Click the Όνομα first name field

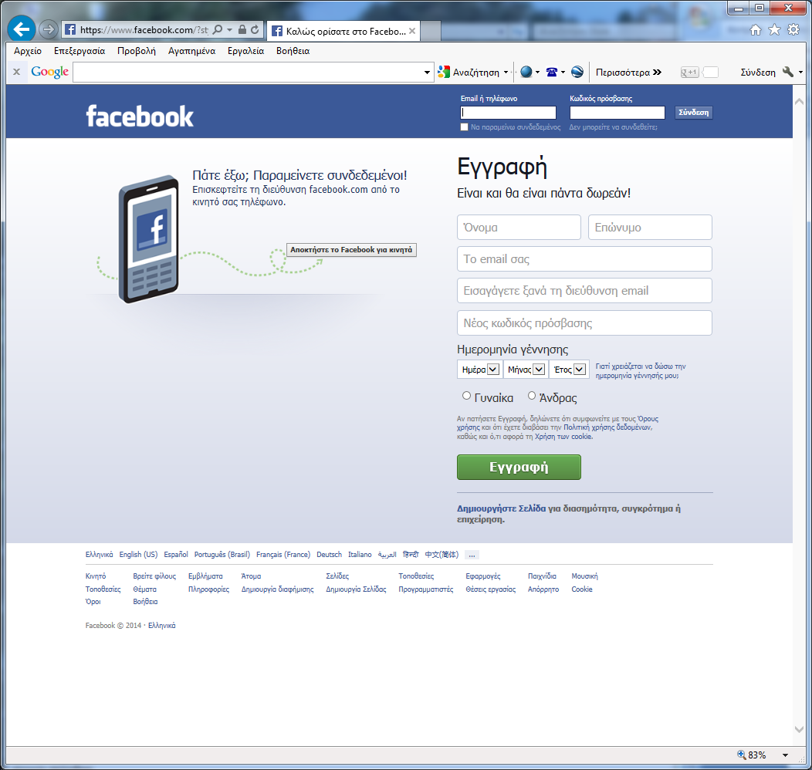click(x=519, y=227)
